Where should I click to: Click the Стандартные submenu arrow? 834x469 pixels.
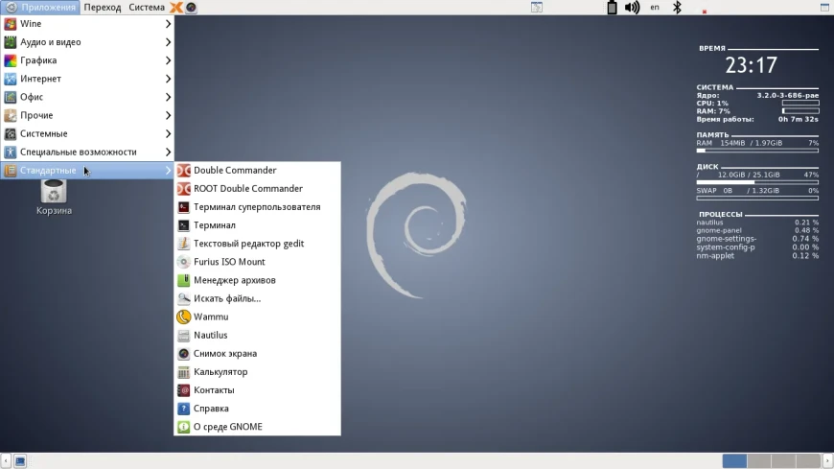point(168,171)
